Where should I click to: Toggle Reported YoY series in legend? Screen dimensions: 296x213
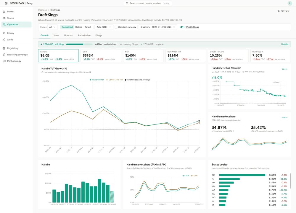(97, 80)
